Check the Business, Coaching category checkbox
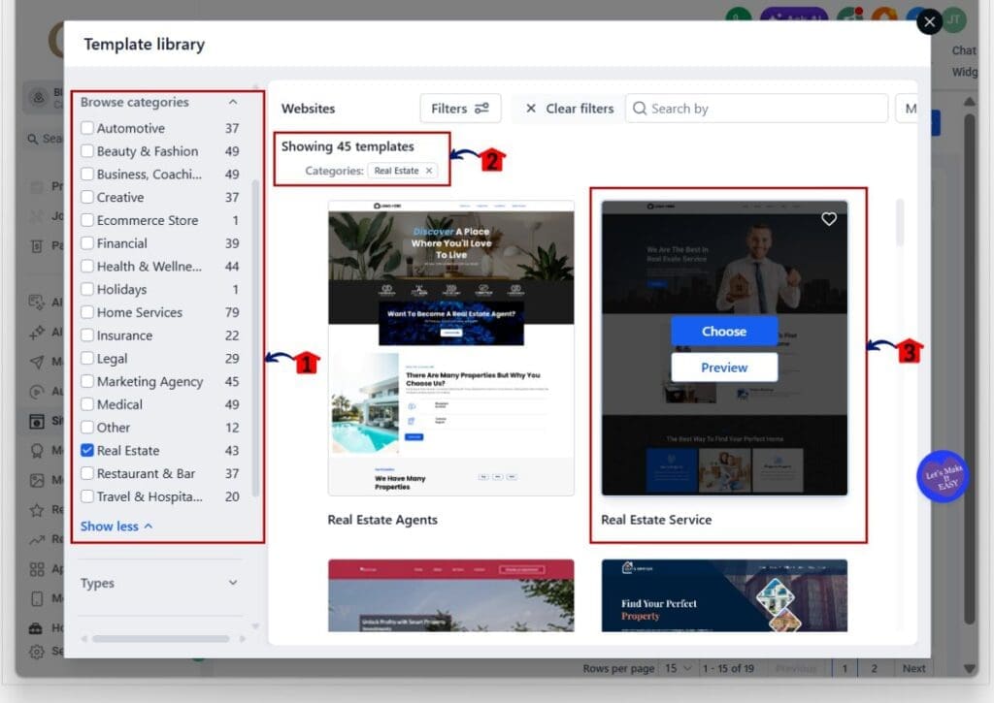Image resolution: width=994 pixels, height=703 pixels. pos(87,175)
